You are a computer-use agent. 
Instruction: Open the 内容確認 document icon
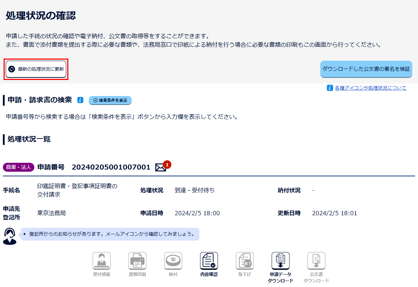click(209, 261)
